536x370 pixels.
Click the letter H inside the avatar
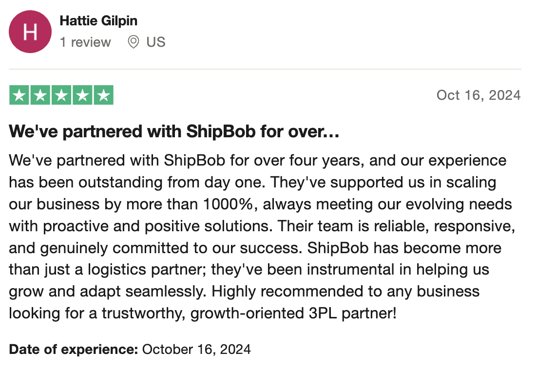point(30,32)
